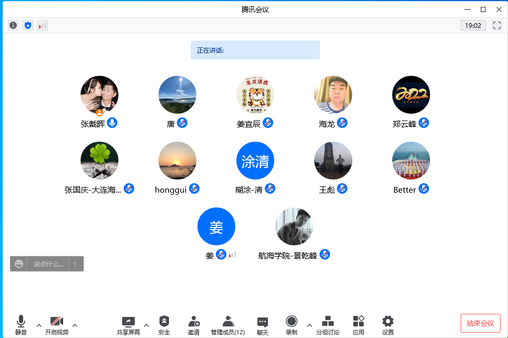Toggle microphone with the 静音 button
Image resolution: width=508 pixels, height=338 pixels.
coord(21,325)
